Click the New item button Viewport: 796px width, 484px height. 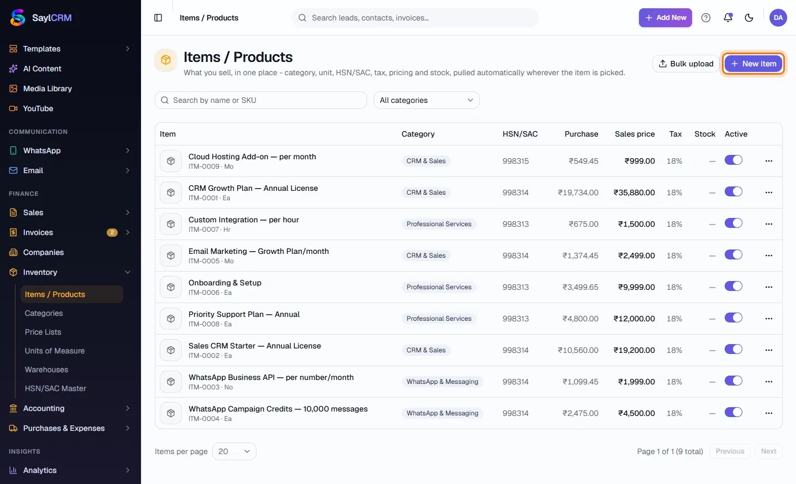pos(753,64)
